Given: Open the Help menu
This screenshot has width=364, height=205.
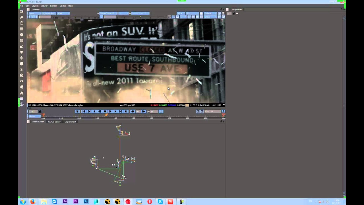Looking at the screenshot, I should click(x=70, y=6).
